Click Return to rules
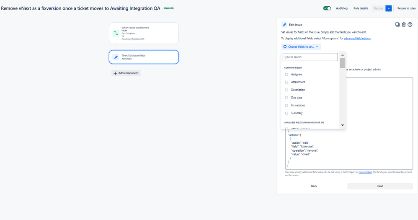The image size is (418, 220). pos(407,8)
